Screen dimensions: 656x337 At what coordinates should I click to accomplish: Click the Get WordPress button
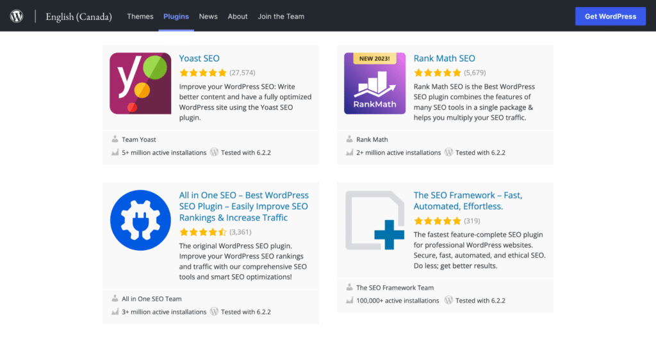click(x=611, y=16)
